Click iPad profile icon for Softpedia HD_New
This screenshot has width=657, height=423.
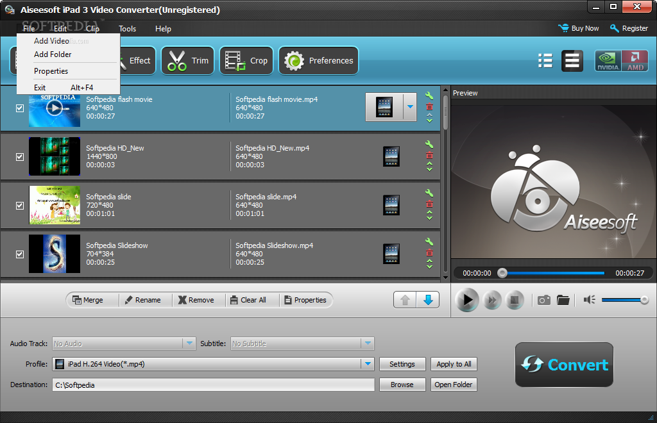tap(391, 156)
